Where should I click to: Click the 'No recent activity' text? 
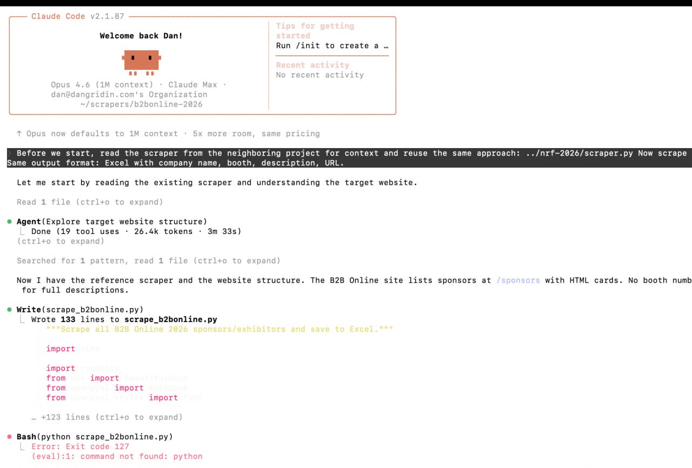[x=320, y=75]
